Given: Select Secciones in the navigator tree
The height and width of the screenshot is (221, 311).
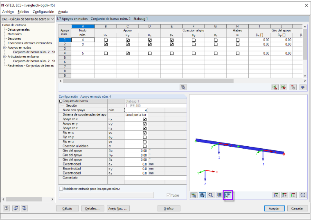Looking at the screenshot, I should point(14,38).
